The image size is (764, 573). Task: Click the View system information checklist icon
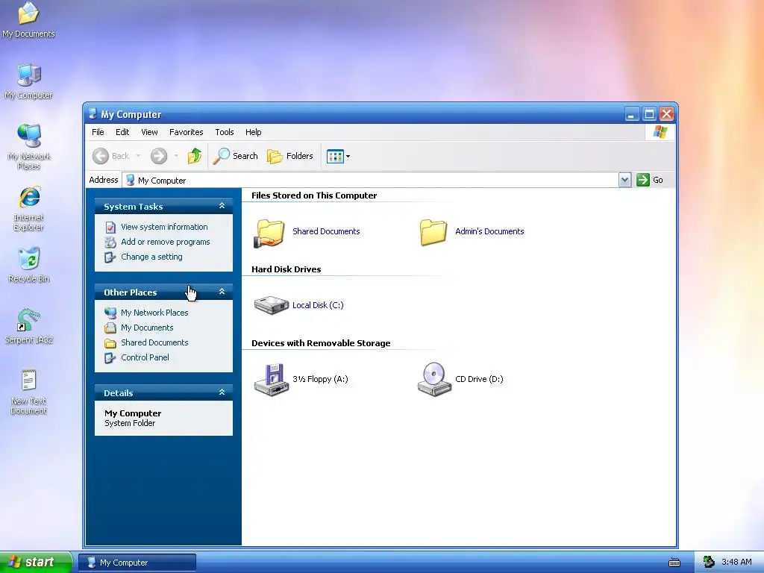[110, 227]
